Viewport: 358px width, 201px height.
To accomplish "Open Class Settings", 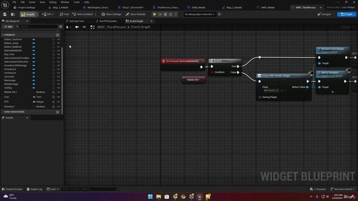I will point(111,15).
